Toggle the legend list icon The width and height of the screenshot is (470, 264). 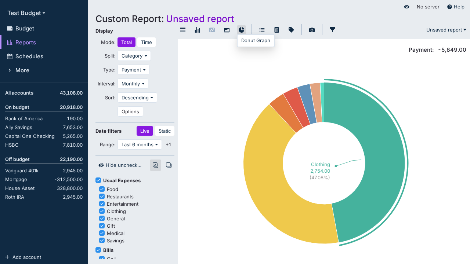262,30
